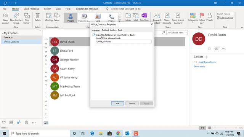The width and height of the screenshot is (244, 137).
Task: Open the Help tab
Action: click(68, 9)
